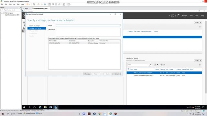
Task: Open the Server Manager Help menu
Action: [x=202, y=16]
